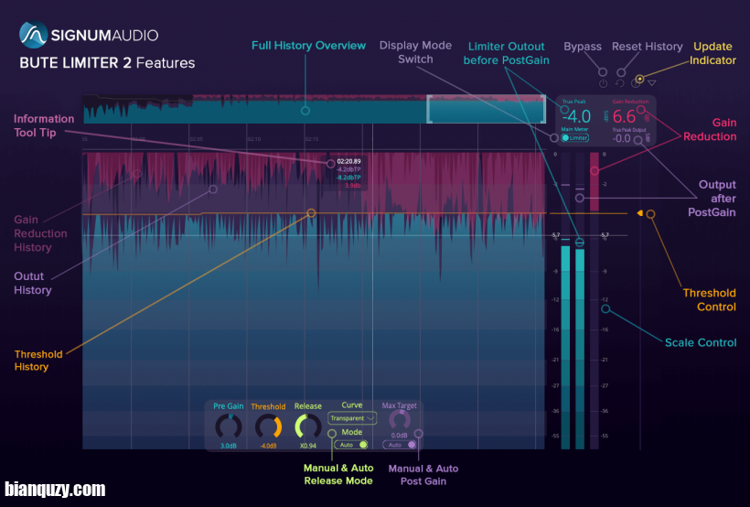Click the green Release knob
The height and width of the screenshot is (507, 750).
(x=308, y=426)
